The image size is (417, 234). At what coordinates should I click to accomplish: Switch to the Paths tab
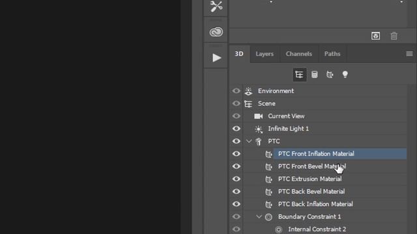pyautogui.click(x=332, y=54)
